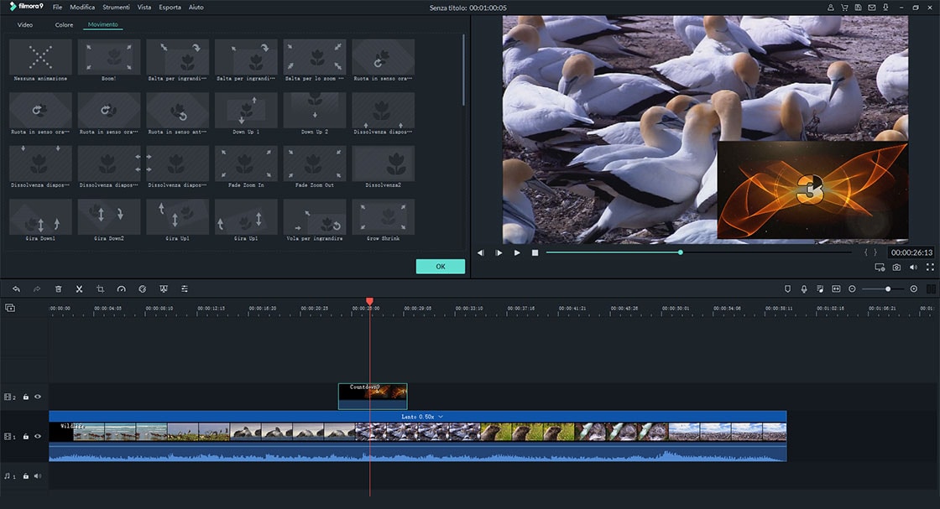Select the Countdown clip on track 2

point(373,397)
